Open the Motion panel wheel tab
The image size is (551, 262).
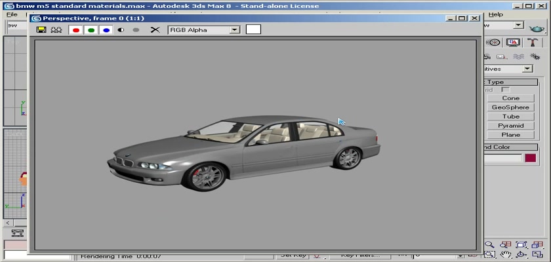coord(494,43)
